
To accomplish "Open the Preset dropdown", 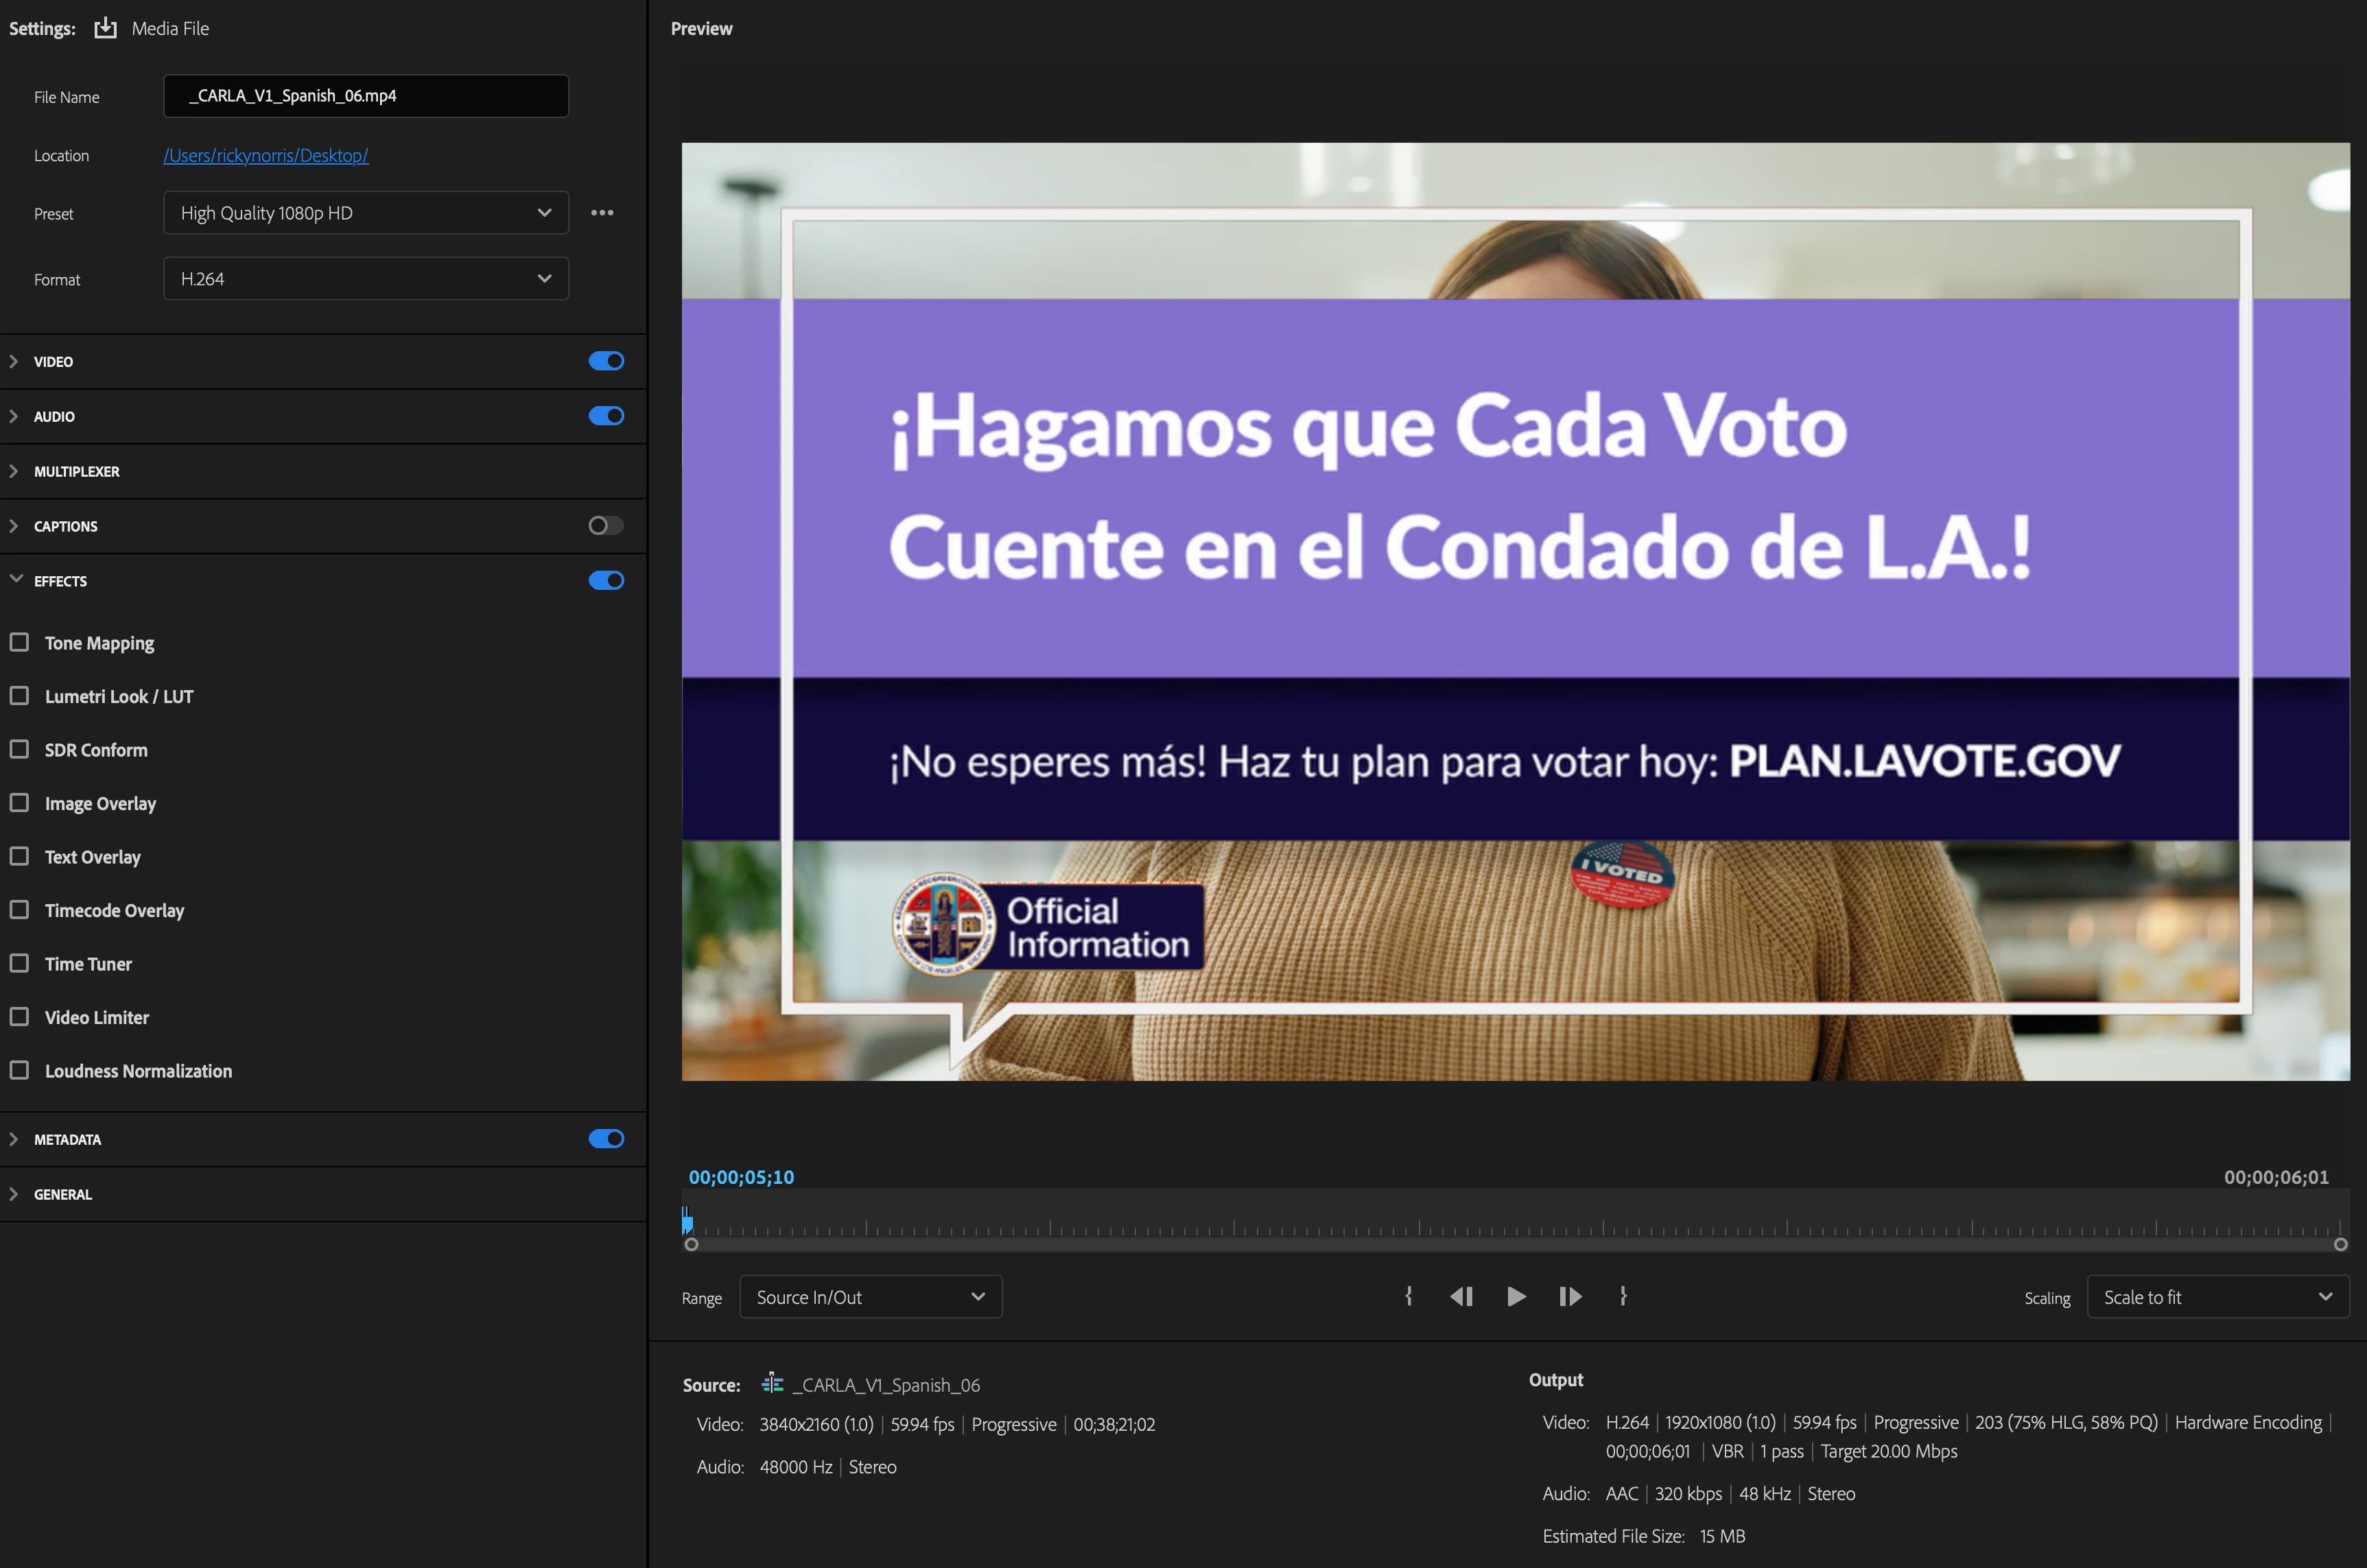I will [x=366, y=213].
